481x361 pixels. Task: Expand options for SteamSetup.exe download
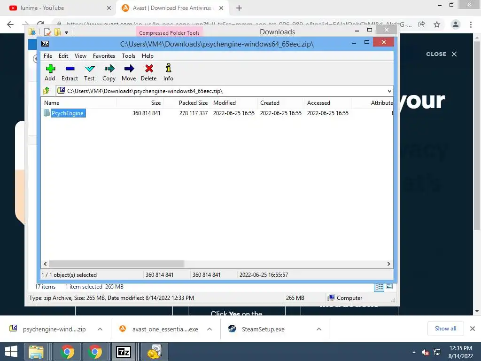(x=319, y=329)
